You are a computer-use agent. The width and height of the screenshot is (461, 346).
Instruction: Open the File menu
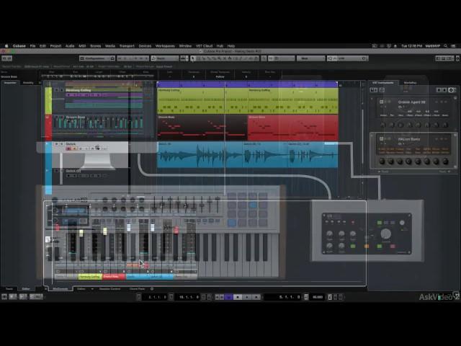tap(32, 46)
